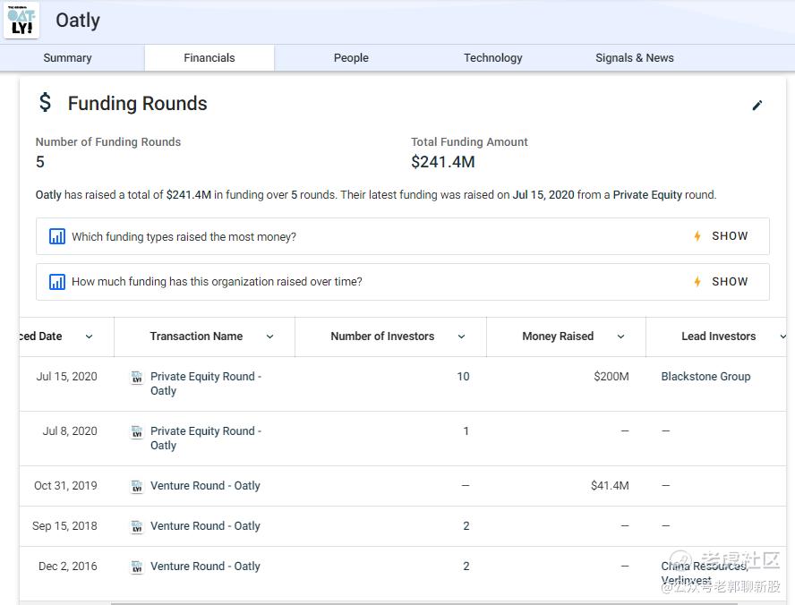Click the Blackstone Group lead investor link
The height and width of the screenshot is (605, 795).
705,377
